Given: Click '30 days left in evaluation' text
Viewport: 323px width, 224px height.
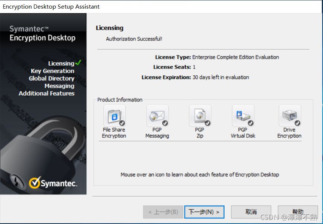Looking at the screenshot, I should [x=221, y=77].
